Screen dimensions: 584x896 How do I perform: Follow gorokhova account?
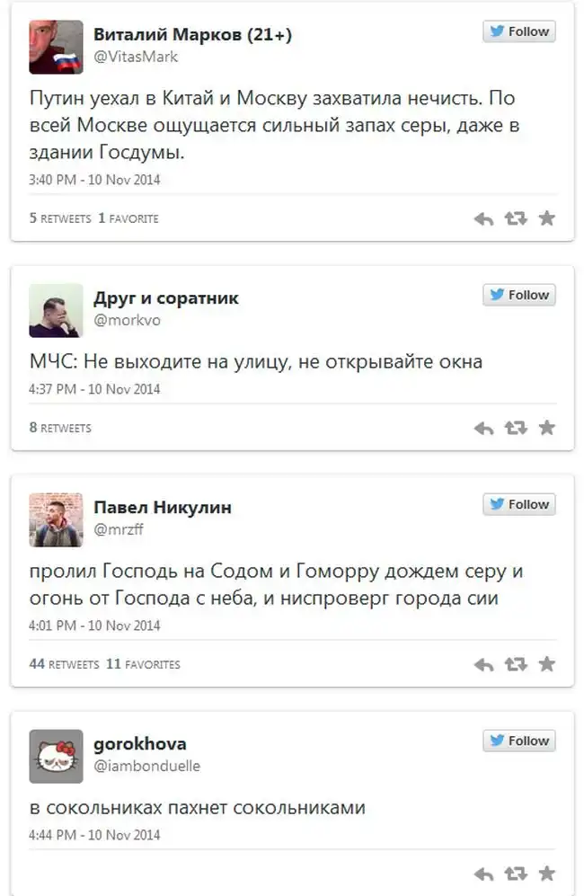[519, 741]
